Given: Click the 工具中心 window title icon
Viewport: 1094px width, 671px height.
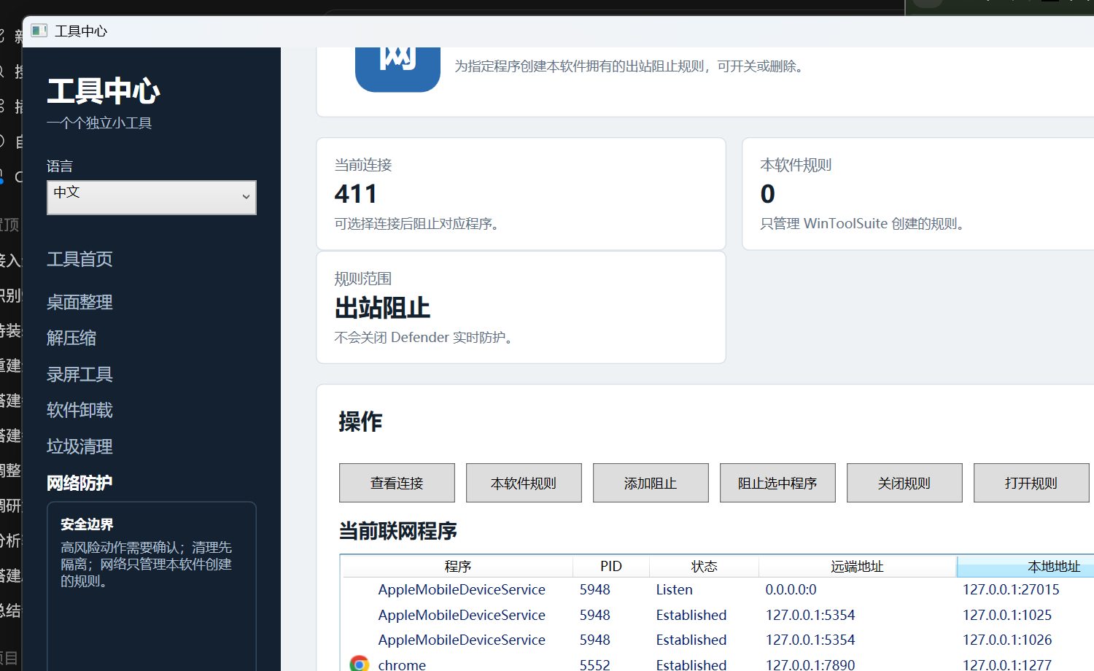Looking at the screenshot, I should (x=39, y=31).
